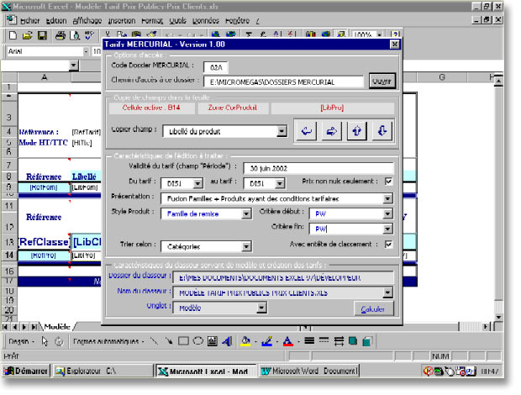
Task: Open the 'Critère début' dropdown
Action: coord(387,214)
